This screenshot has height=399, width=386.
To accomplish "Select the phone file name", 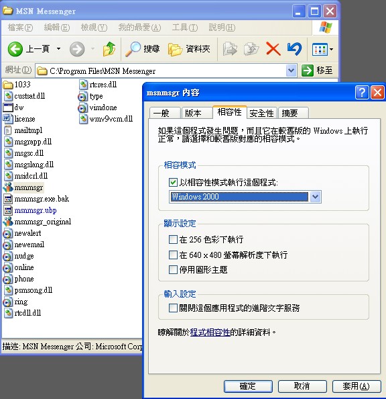I will (x=24, y=279).
